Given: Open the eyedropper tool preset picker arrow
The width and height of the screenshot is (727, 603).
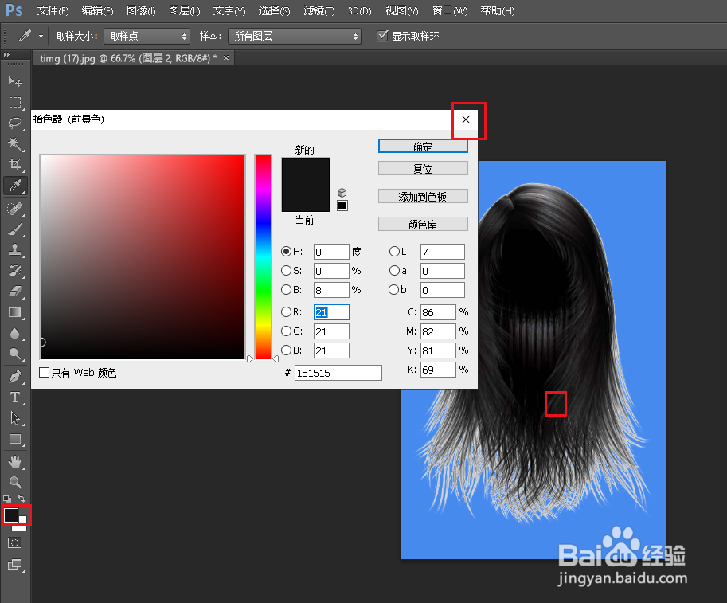Looking at the screenshot, I should click(x=41, y=36).
